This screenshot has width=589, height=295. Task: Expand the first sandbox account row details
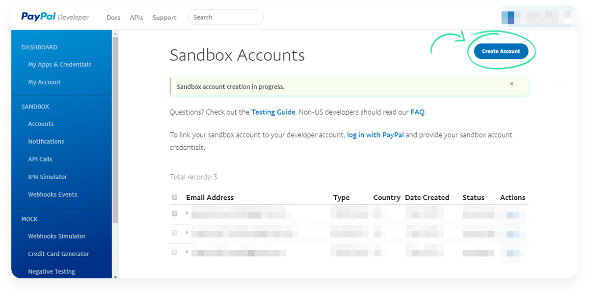pos(187,213)
